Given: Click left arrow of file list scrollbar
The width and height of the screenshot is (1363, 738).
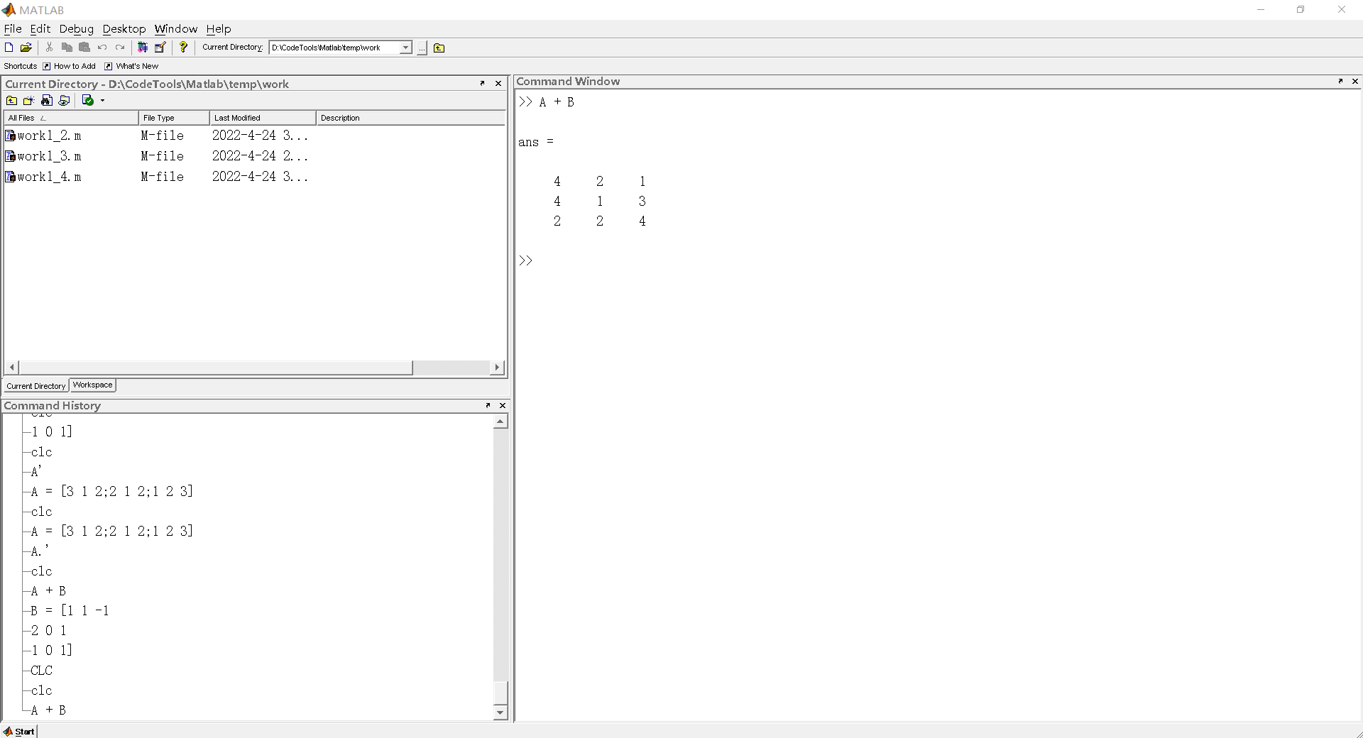Looking at the screenshot, I should tap(12, 367).
